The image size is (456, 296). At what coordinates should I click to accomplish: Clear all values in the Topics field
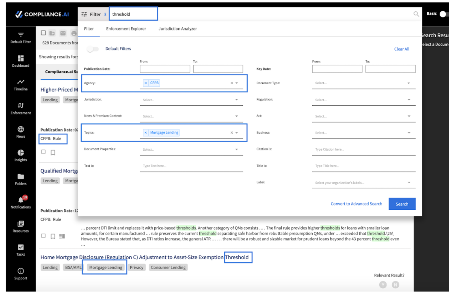232,132
